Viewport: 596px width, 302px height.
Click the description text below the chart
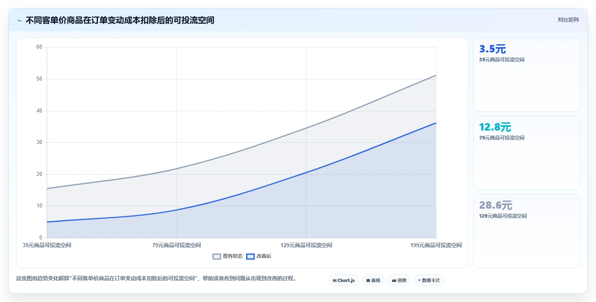[156, 279]
